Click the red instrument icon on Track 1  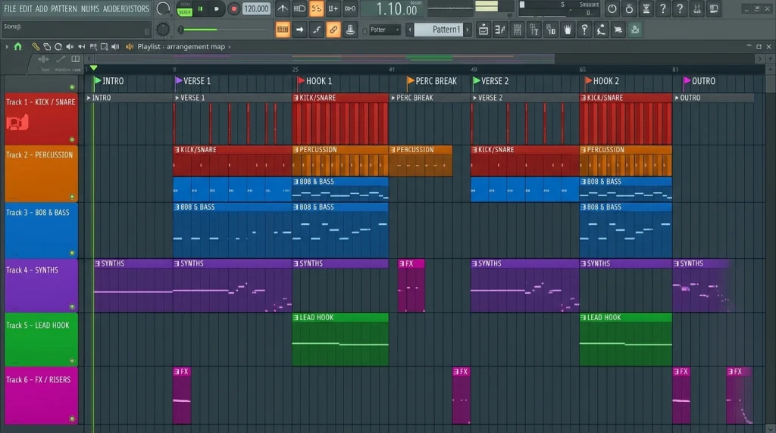(x=17, y=122)
